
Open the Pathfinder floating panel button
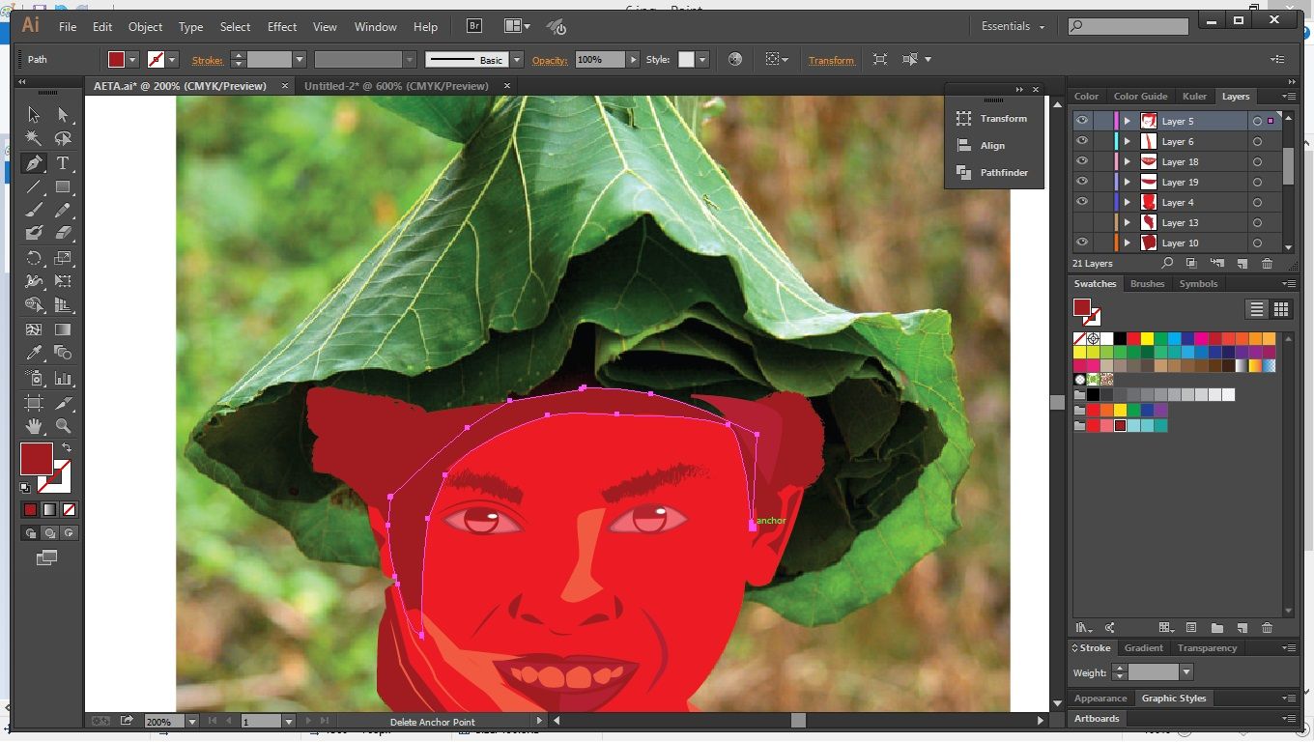pos(994,172)
